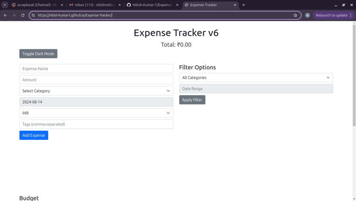Focus the Expense Name field

[x=96, y=69]
